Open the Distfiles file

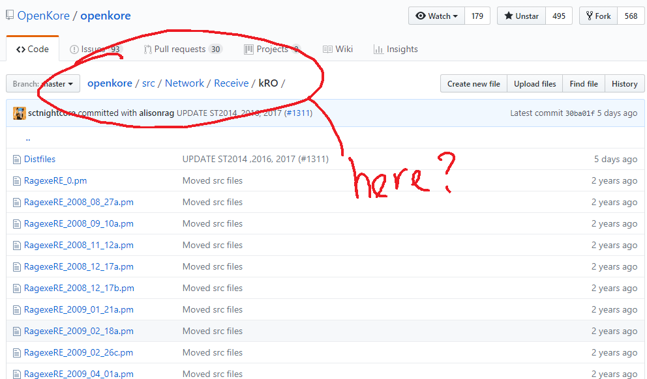click(40, 159)
